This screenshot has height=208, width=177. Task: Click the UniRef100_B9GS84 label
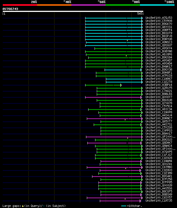159,57
